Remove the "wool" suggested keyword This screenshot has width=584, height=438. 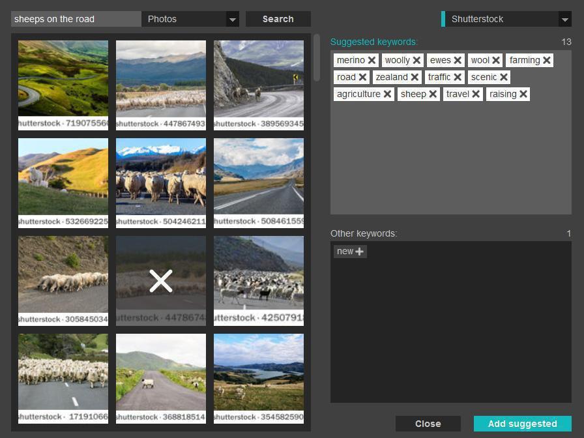495,60
